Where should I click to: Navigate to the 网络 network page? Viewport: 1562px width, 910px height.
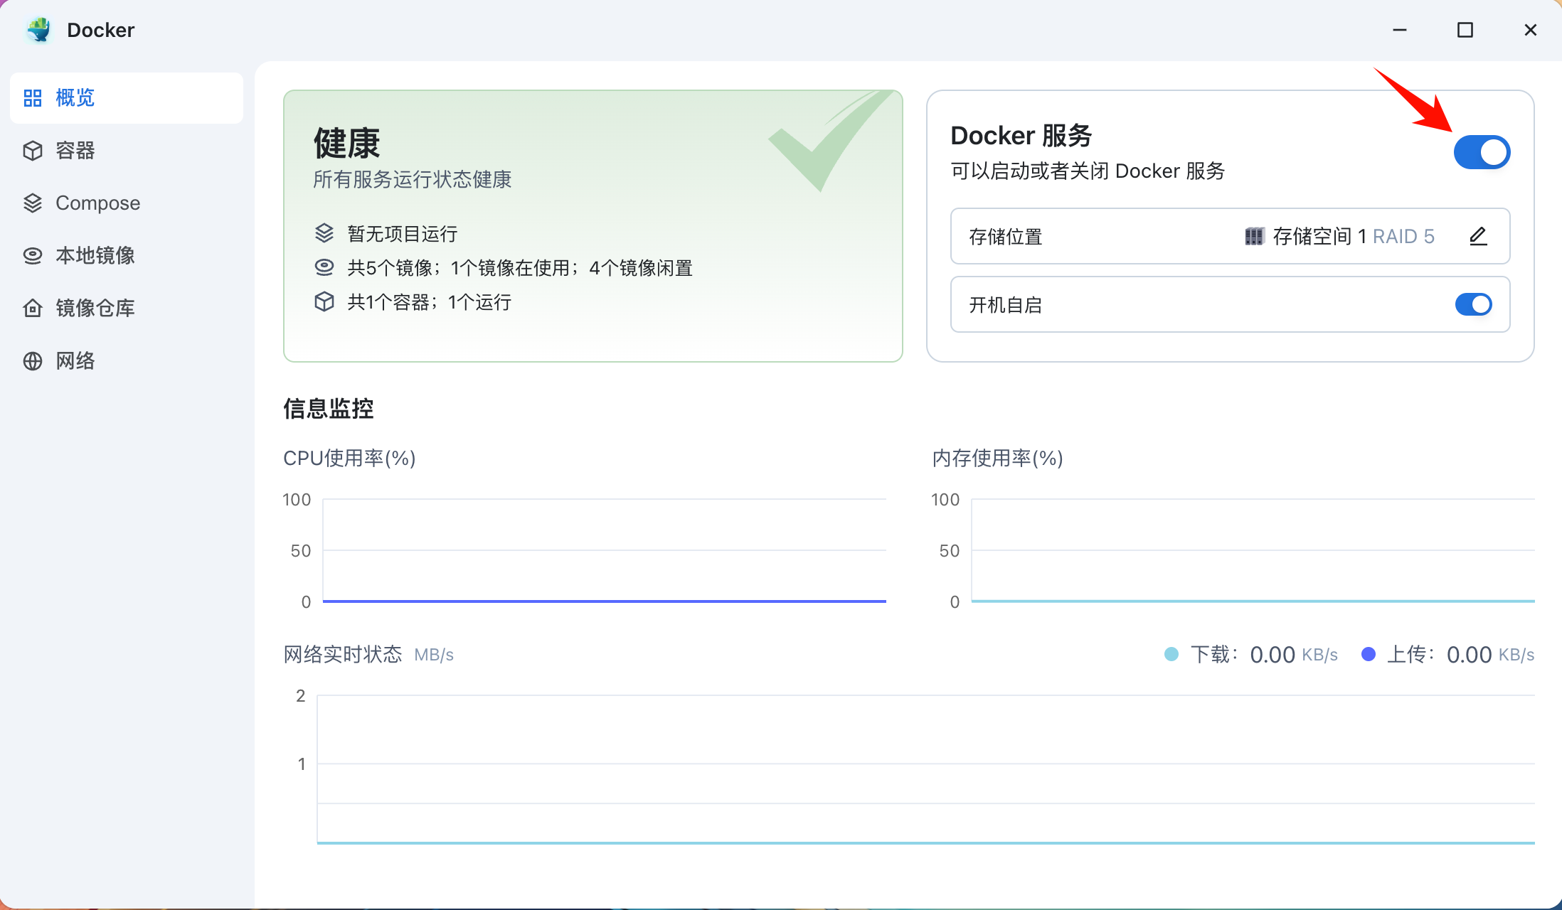tap(127, 361)
